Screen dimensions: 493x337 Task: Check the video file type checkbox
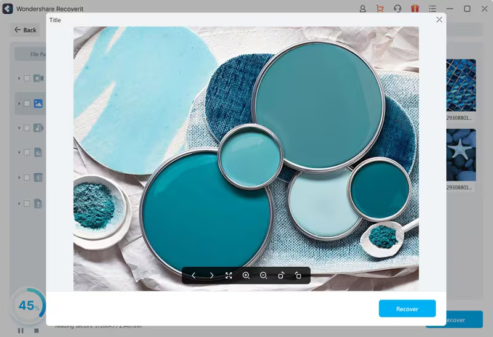point(26,78)
